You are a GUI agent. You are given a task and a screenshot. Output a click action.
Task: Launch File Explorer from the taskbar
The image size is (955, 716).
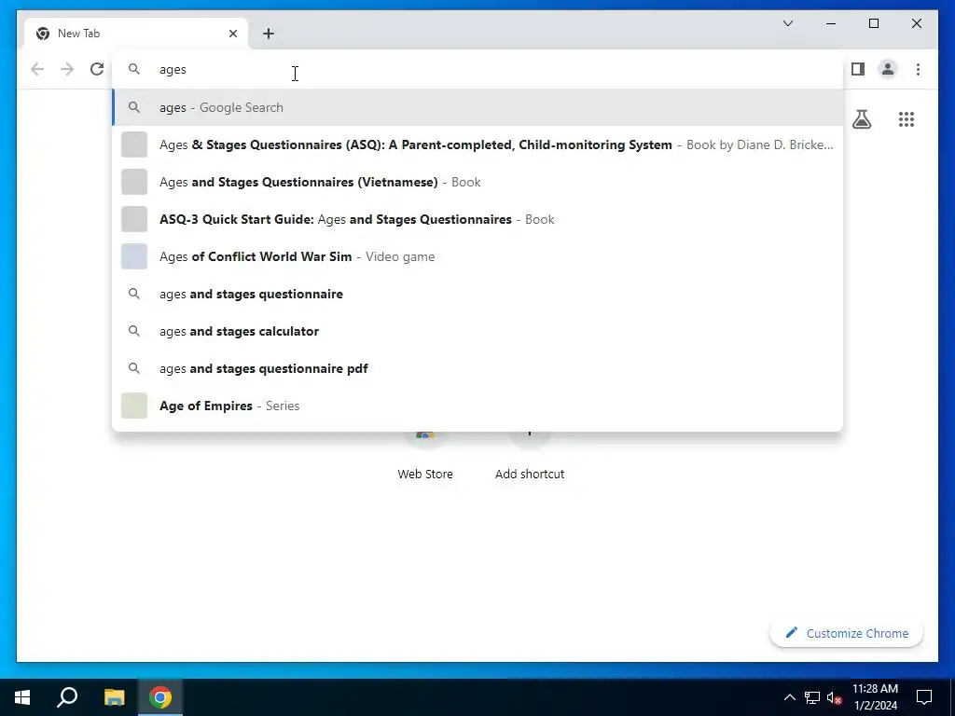pyautogui.click(x=114, y=697)
